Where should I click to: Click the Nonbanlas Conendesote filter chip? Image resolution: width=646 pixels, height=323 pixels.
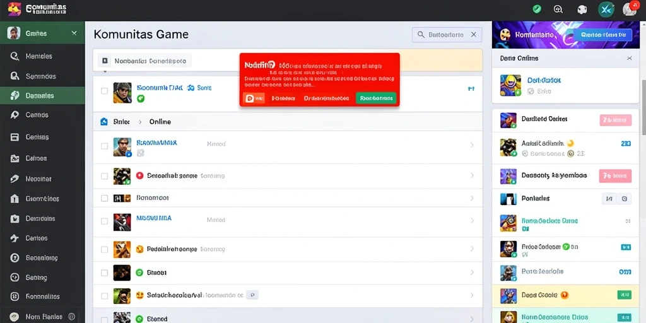(144, 61)
